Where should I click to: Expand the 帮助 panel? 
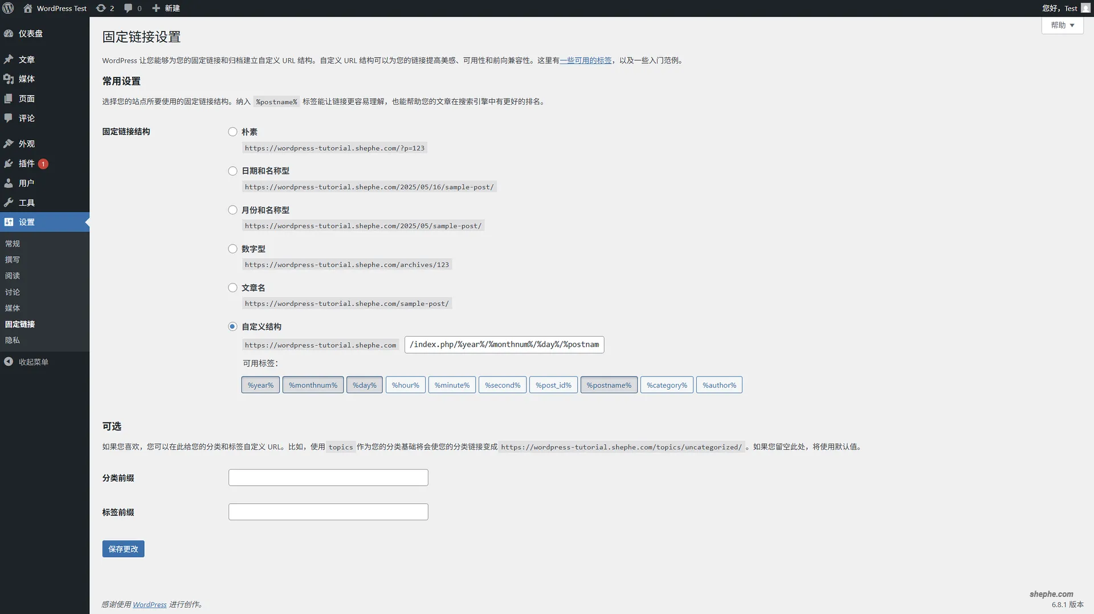[x=1062, y=25]
